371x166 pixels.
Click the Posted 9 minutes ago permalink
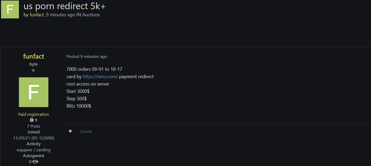(x=87, y=57)
